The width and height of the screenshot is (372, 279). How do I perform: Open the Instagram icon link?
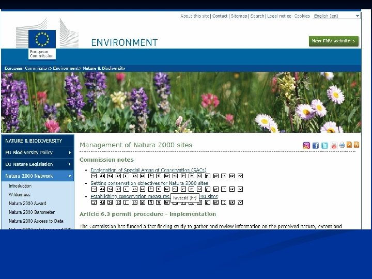[306, 145]
